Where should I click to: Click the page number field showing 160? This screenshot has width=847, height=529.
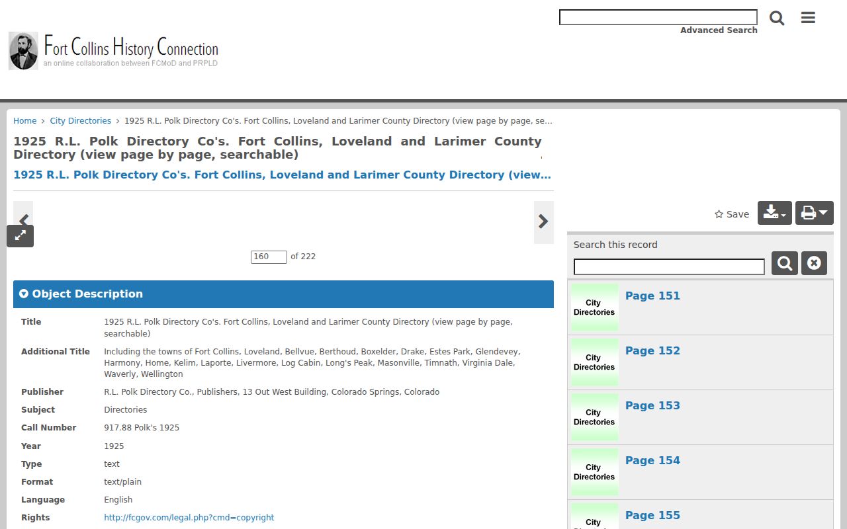tap(269, 257)
